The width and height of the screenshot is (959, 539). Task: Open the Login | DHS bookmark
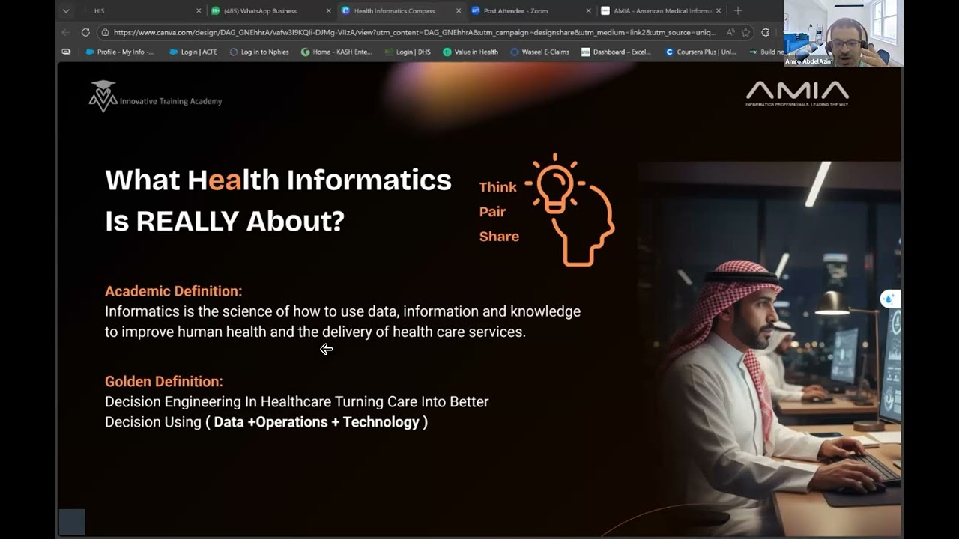408,52
